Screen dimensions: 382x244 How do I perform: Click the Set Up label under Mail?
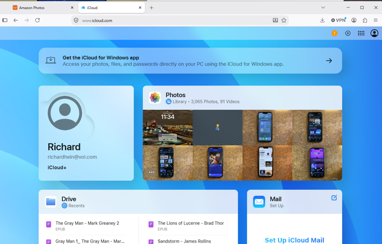(277, 206)
